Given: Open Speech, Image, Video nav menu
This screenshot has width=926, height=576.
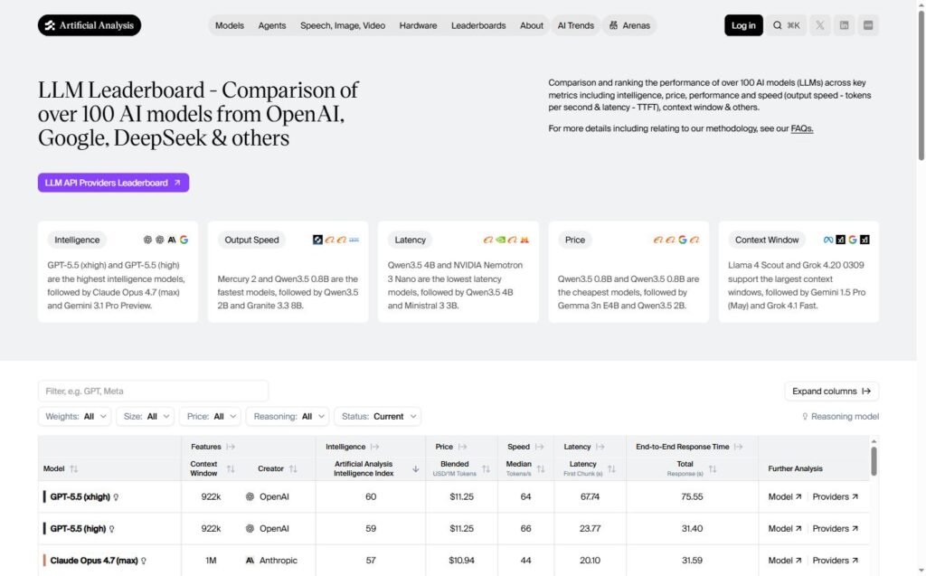Looking at the screenshot, I should click(343, 25).
